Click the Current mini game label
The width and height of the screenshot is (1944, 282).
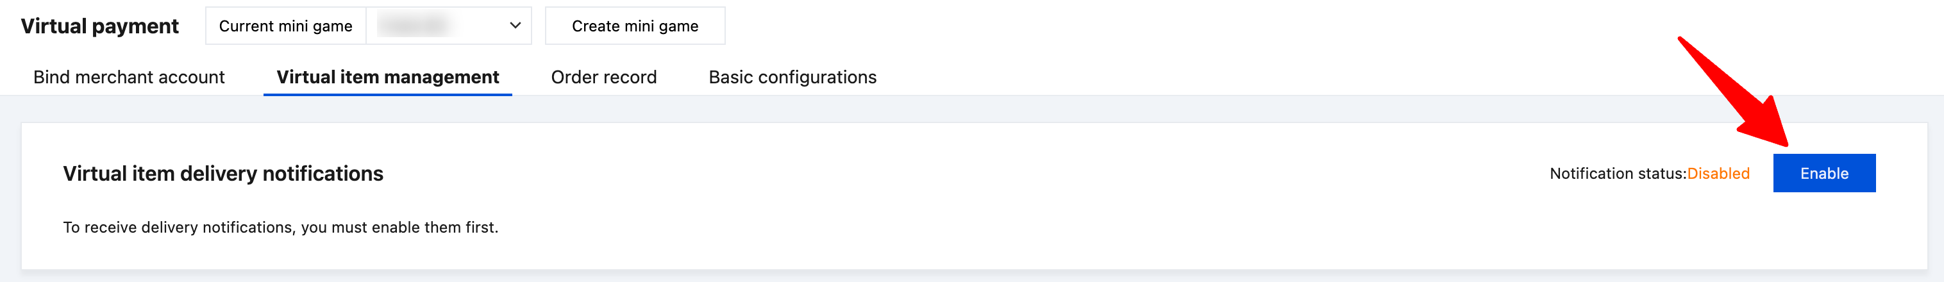(x=285, y=26)
